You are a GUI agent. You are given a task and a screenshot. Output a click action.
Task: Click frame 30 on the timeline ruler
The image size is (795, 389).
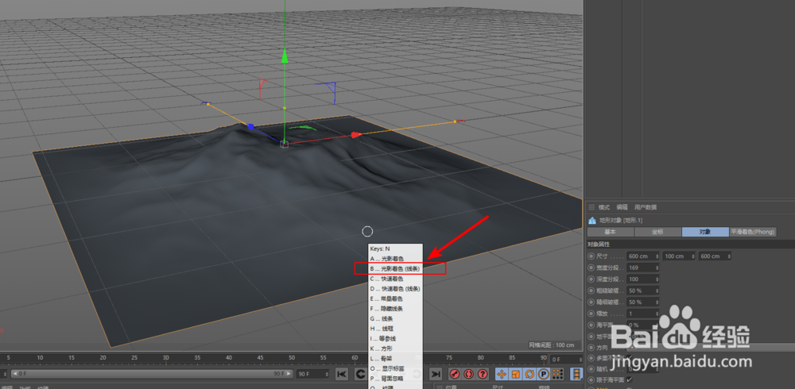point(166,359)
